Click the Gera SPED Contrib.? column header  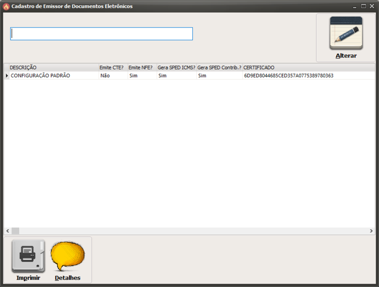click(x=219, y=67)
